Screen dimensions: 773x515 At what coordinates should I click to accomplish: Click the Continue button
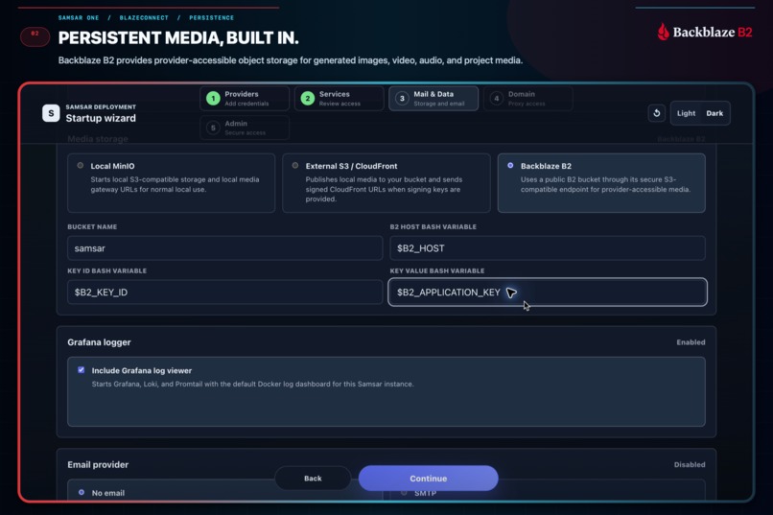click(x=428, y=478)
